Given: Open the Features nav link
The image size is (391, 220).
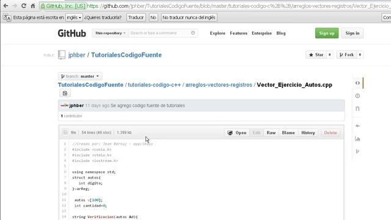Looking at the screenshot, I should [x=239, y=33].
